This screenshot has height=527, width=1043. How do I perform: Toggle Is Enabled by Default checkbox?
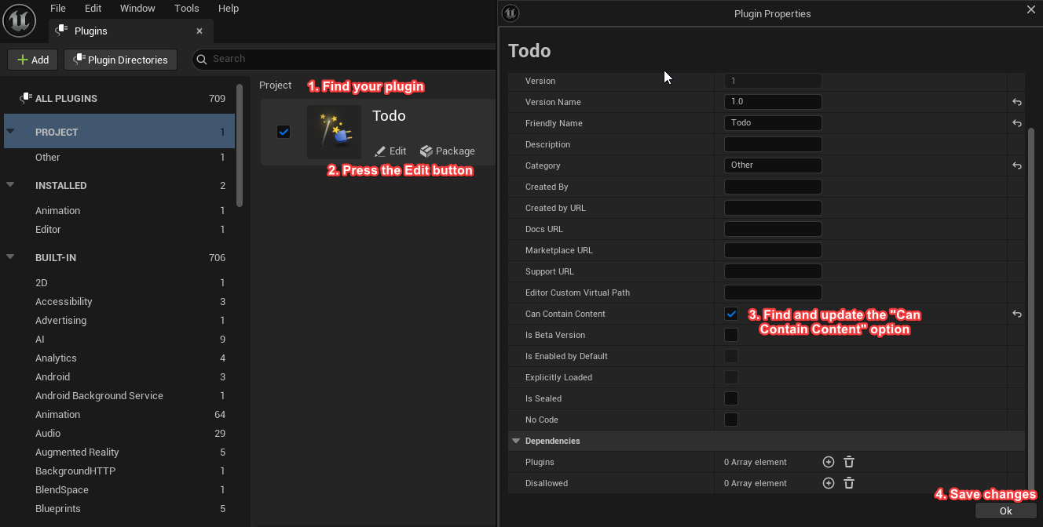point(731,356)
